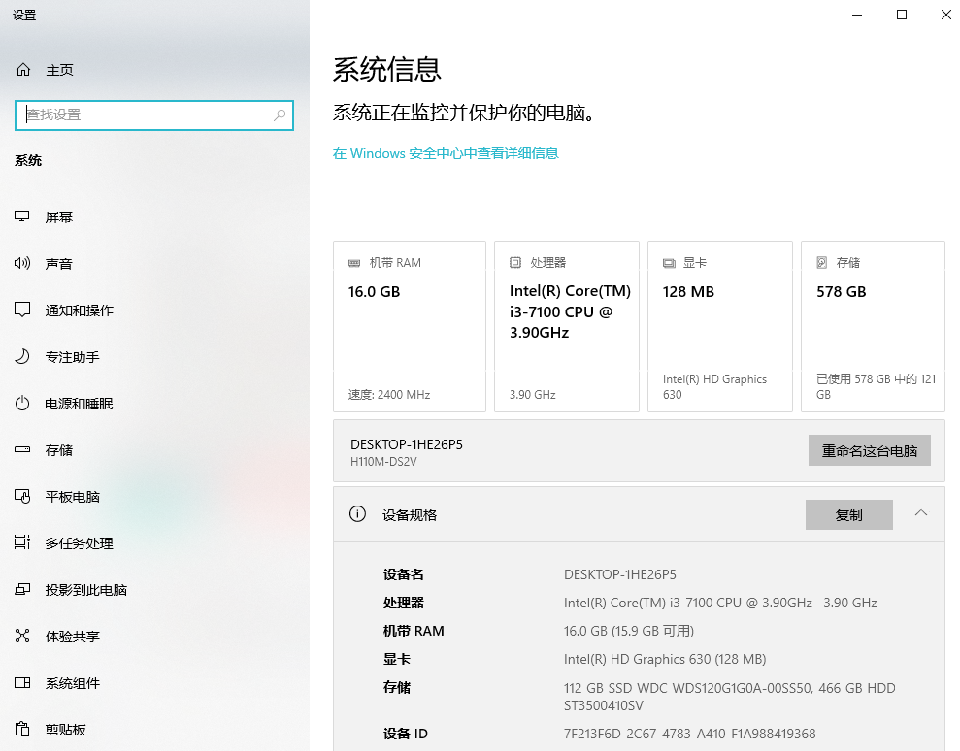960x751 pixels.
Task: Click the 重命名这台电脑 button
Action: click(869, 449)
